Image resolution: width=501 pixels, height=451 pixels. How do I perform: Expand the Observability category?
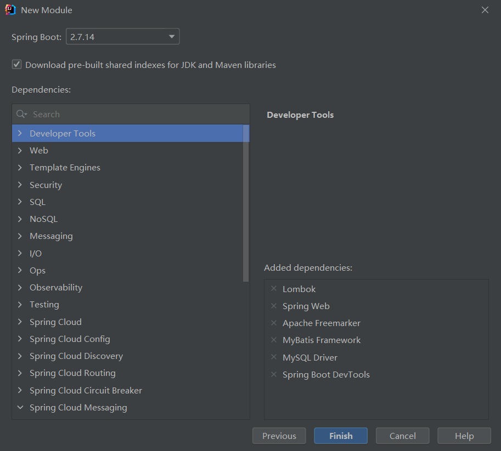pos(20,287)
